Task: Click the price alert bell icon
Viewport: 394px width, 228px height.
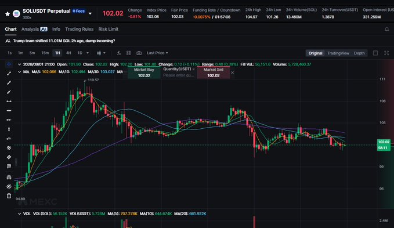Action: [x=386, y=30]
